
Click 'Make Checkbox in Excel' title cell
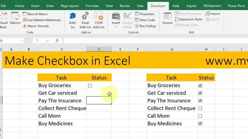tap(67, 61)
